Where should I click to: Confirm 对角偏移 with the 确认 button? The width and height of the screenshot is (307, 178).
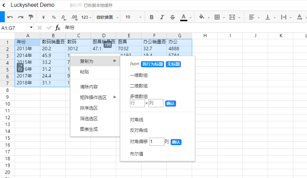(176, 142)
